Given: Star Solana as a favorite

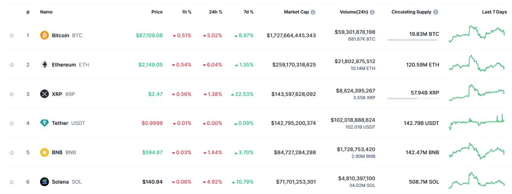Looking at the screenshot, I should click(12, 182).
